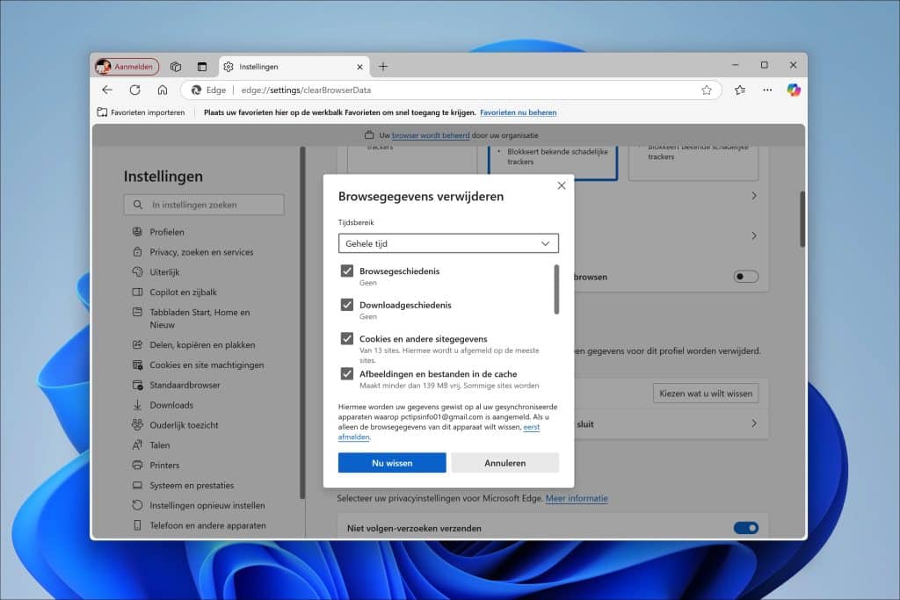900x600 pixels.
Task: Click the sidebar scrollbar
Action: (302, 322)
